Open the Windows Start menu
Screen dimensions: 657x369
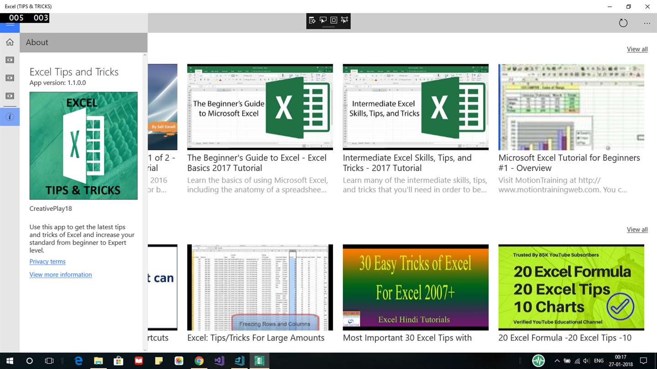[10, 361]
